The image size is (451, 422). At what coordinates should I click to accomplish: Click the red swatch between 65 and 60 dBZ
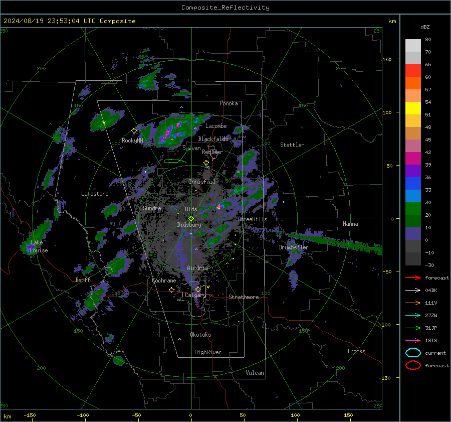413,71
